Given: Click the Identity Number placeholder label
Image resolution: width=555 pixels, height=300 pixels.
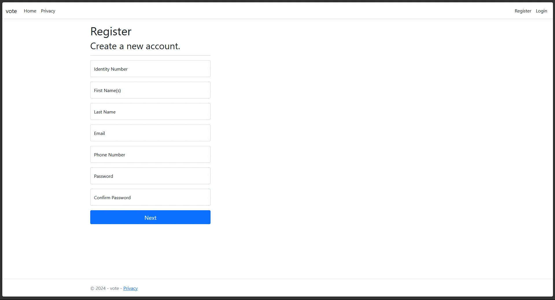Looking at the screenshot, I should [111, 69].
